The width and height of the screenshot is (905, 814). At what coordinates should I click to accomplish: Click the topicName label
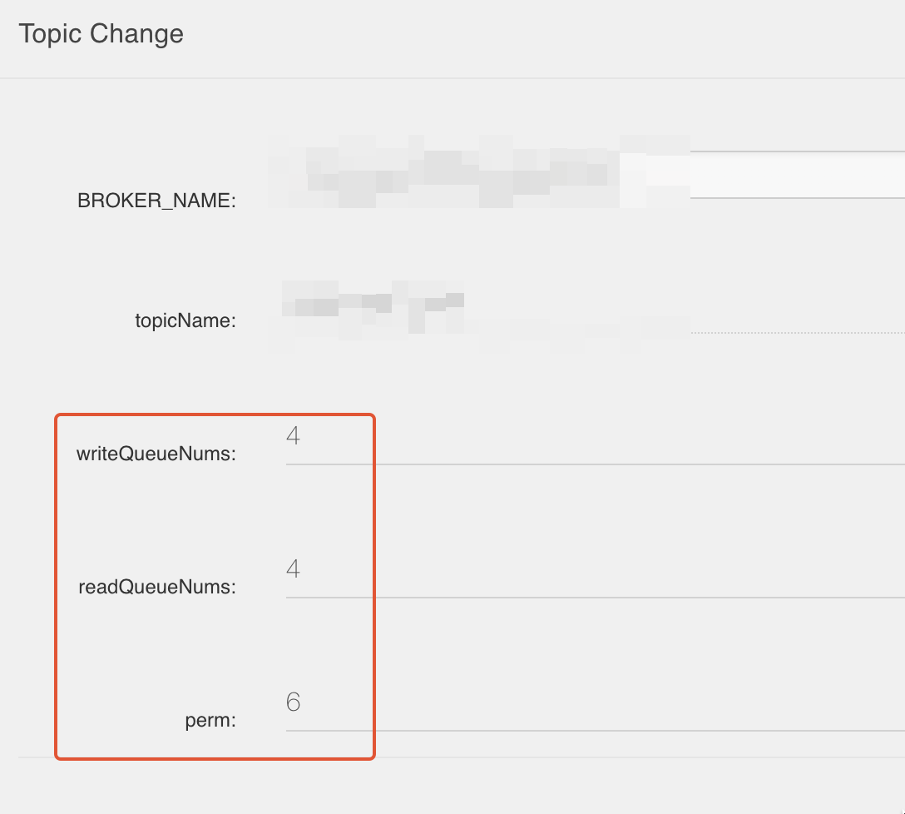tap(185, 320)
